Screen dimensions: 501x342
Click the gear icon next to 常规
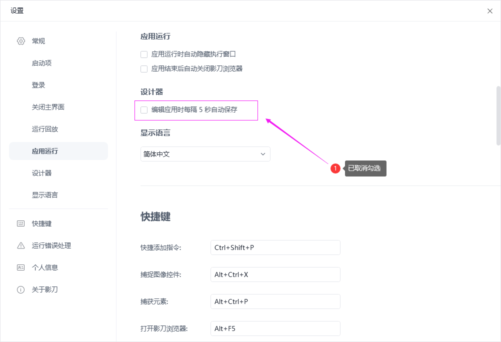(x=21, y=41)
